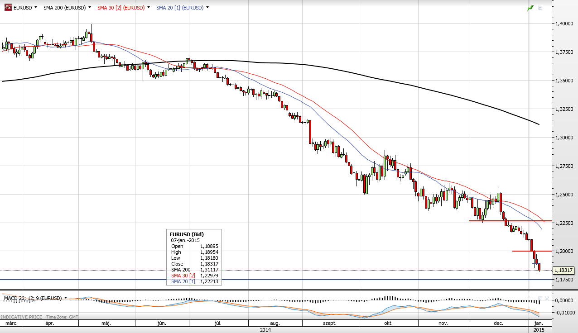
Task: Open the SMA 20 [1] (EURUSD) dropdown
Action: coord(207,8)
